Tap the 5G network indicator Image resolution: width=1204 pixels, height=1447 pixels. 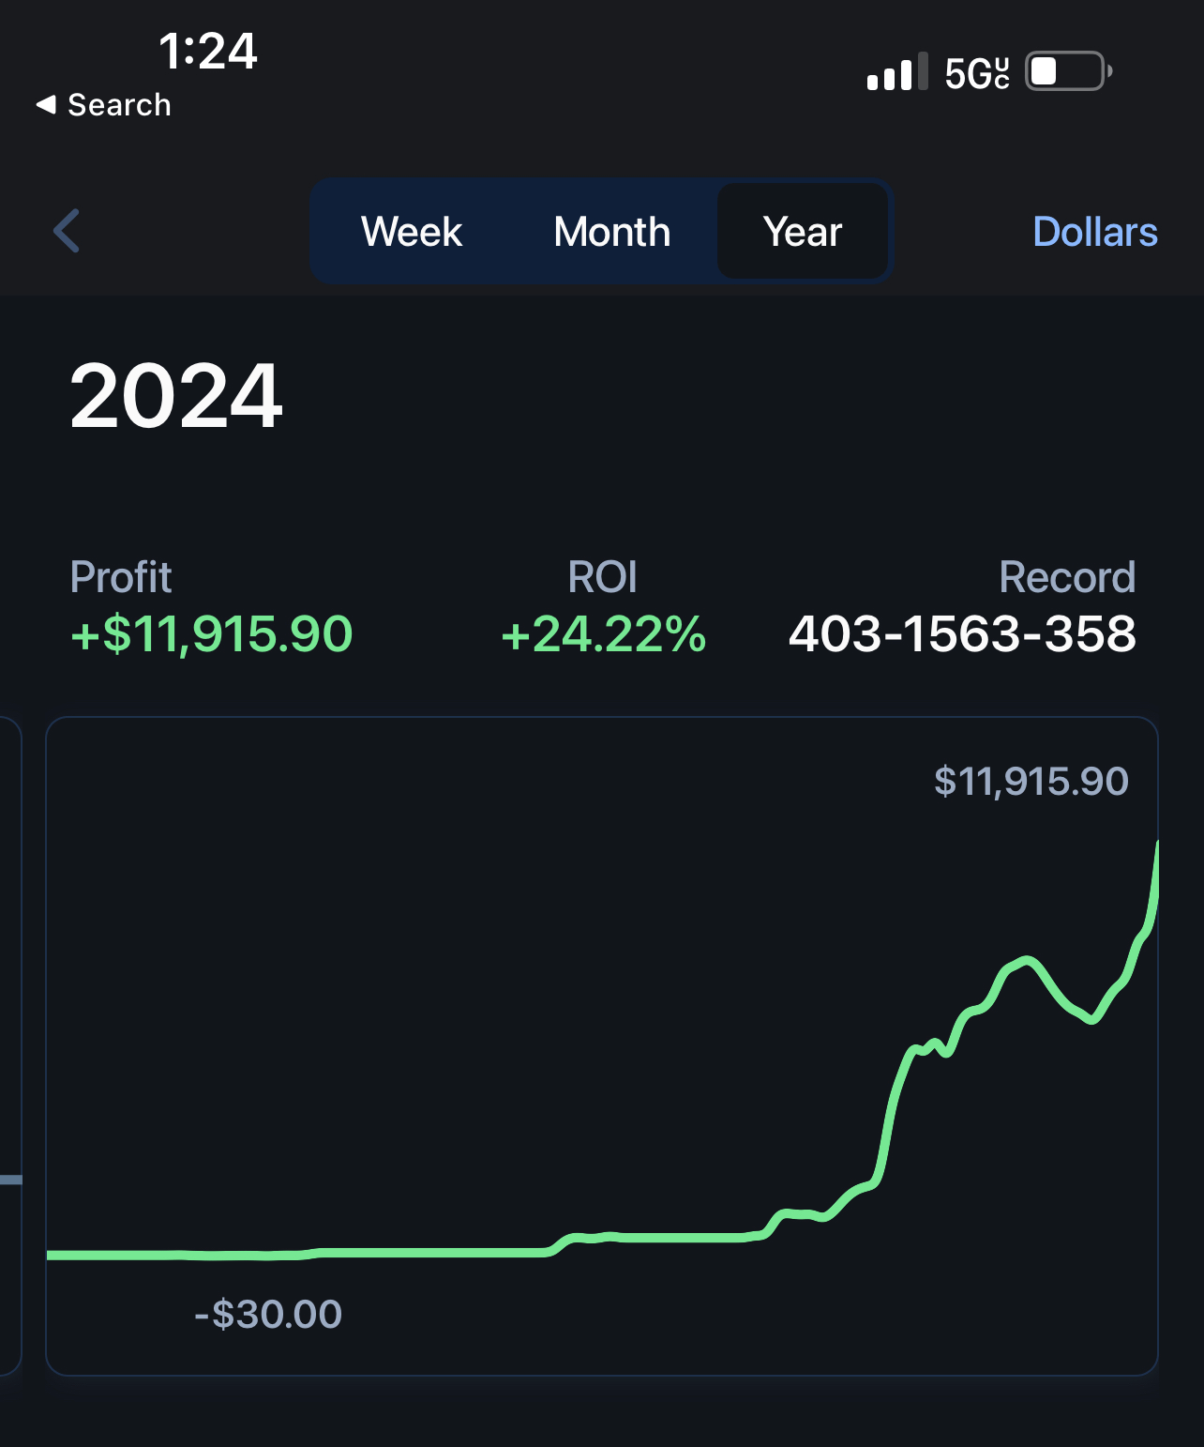tap(976, 73)
